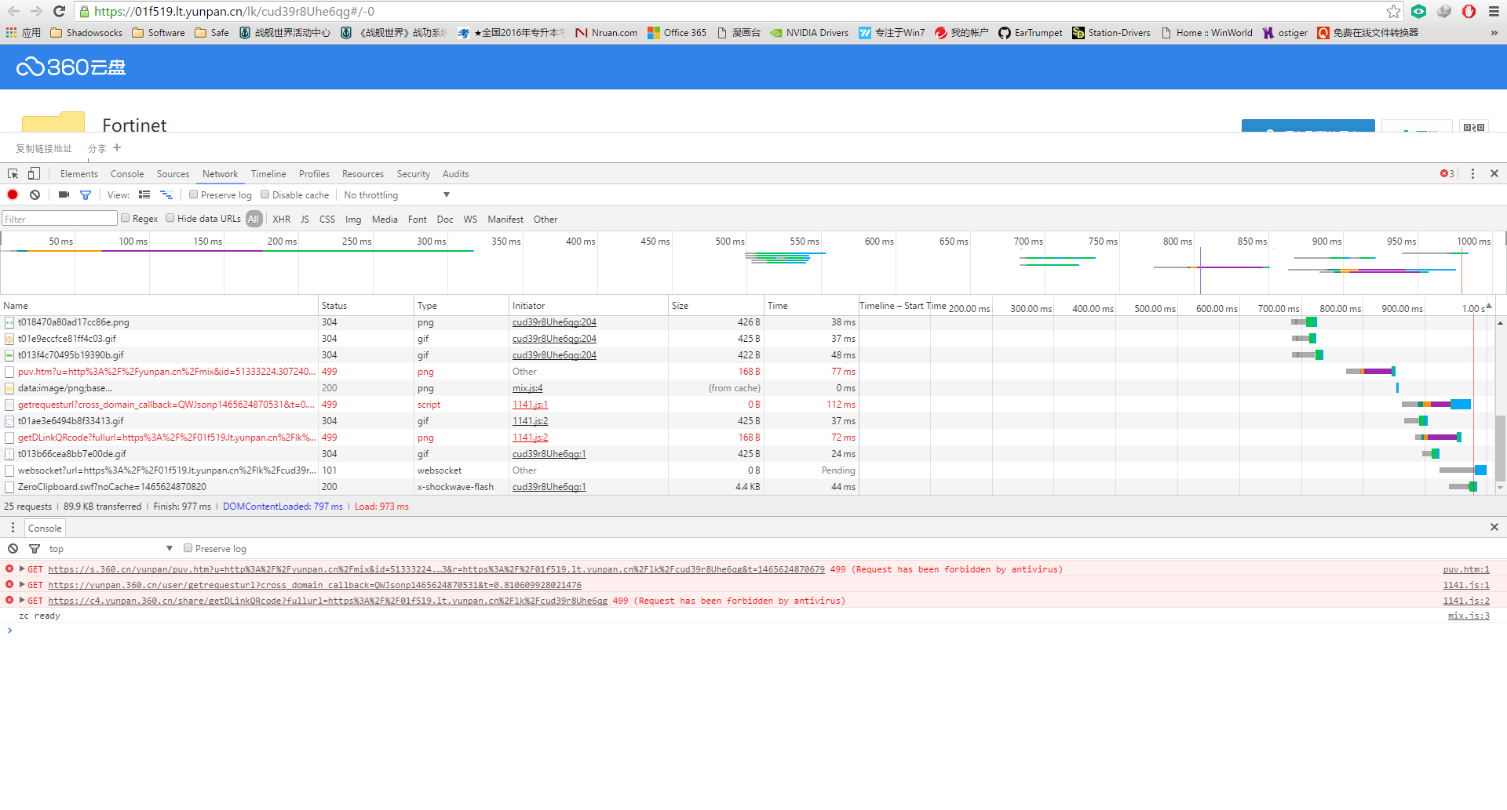The height and width of the screenshot is (810, 1507).
Task: Open the Audits tab
Action: click(x=455, y=174)
